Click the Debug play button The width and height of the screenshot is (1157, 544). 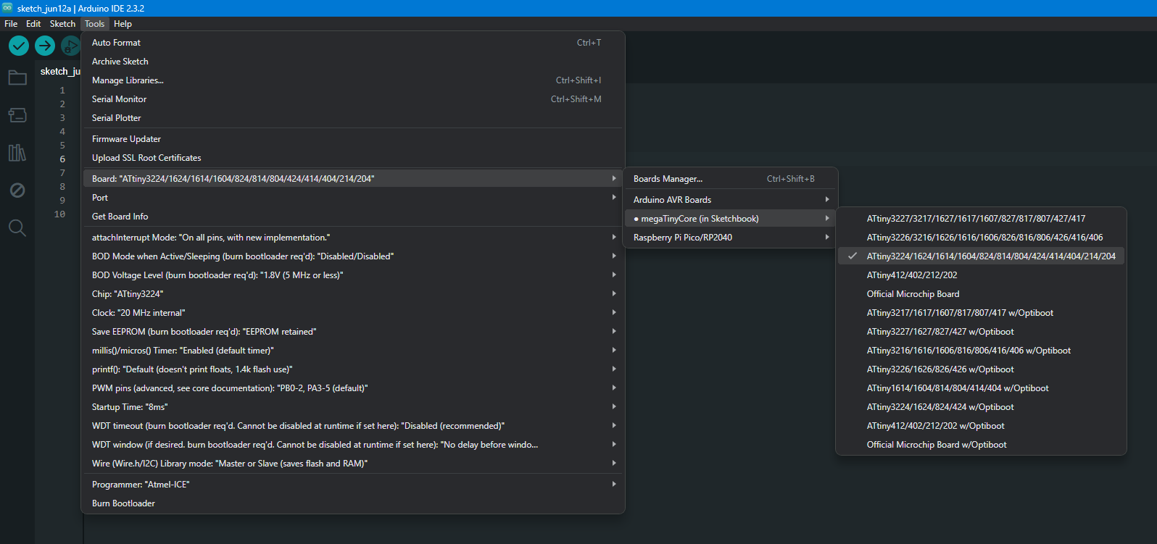click(x=70, y=46)
